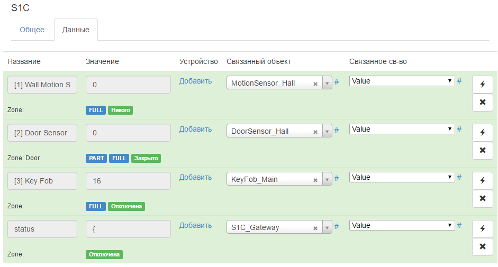Click the lightning icon for Door Sensor row
The image size is (498, 267).
482,133
